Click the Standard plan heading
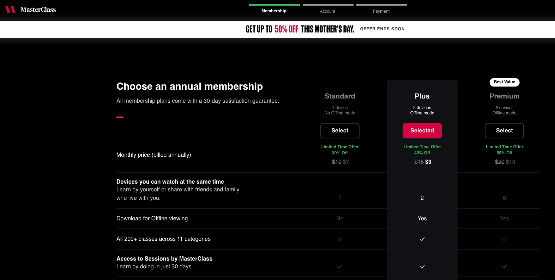Image resolution: width=555 pixels, height=280 pixels. [x=340, y=96]
